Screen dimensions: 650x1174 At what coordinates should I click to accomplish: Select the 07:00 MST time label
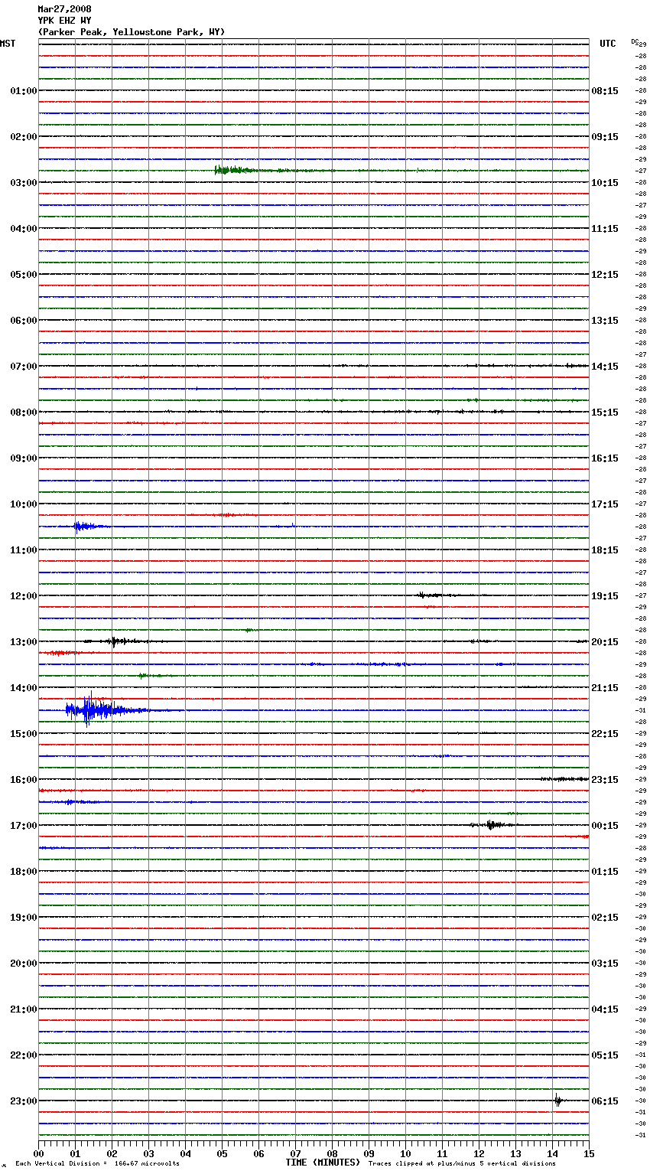point(24,367)
